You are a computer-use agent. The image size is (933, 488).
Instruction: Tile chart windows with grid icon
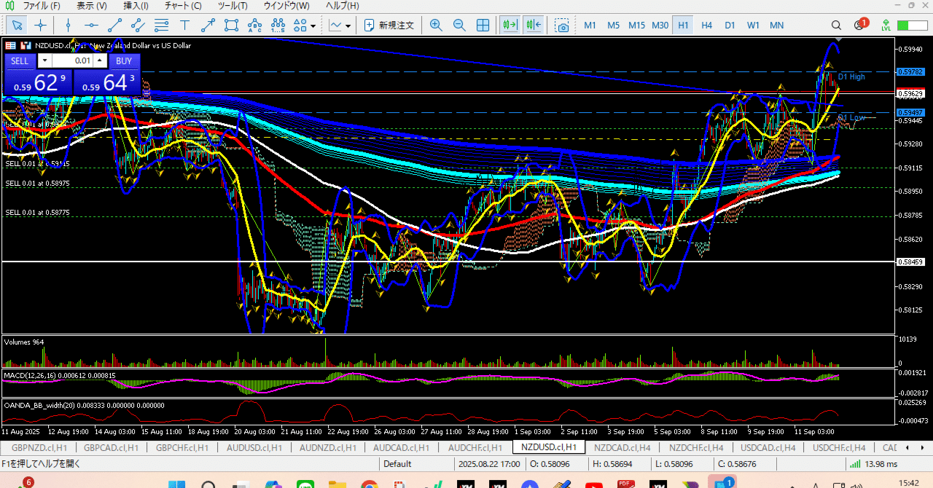483,25
